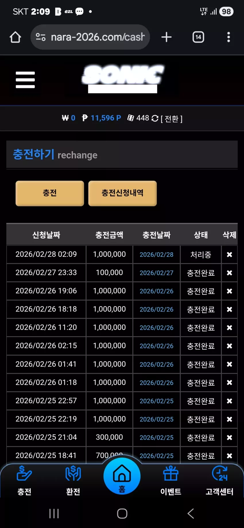Tap the Android back navigation arrow
The width and height of the screenshot is (244, 528).
pyautogui.click(x=191, y=513)
